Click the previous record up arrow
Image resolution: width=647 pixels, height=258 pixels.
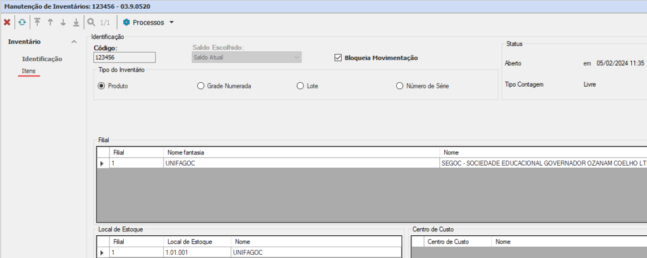[51, 22]
